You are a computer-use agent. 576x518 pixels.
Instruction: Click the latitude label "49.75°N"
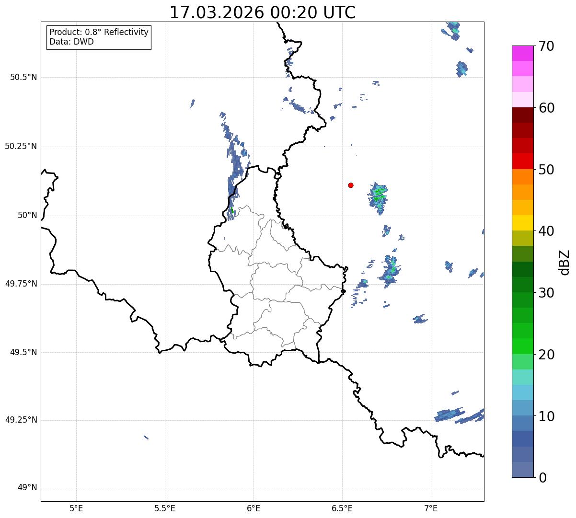click(x=21, y=284)
